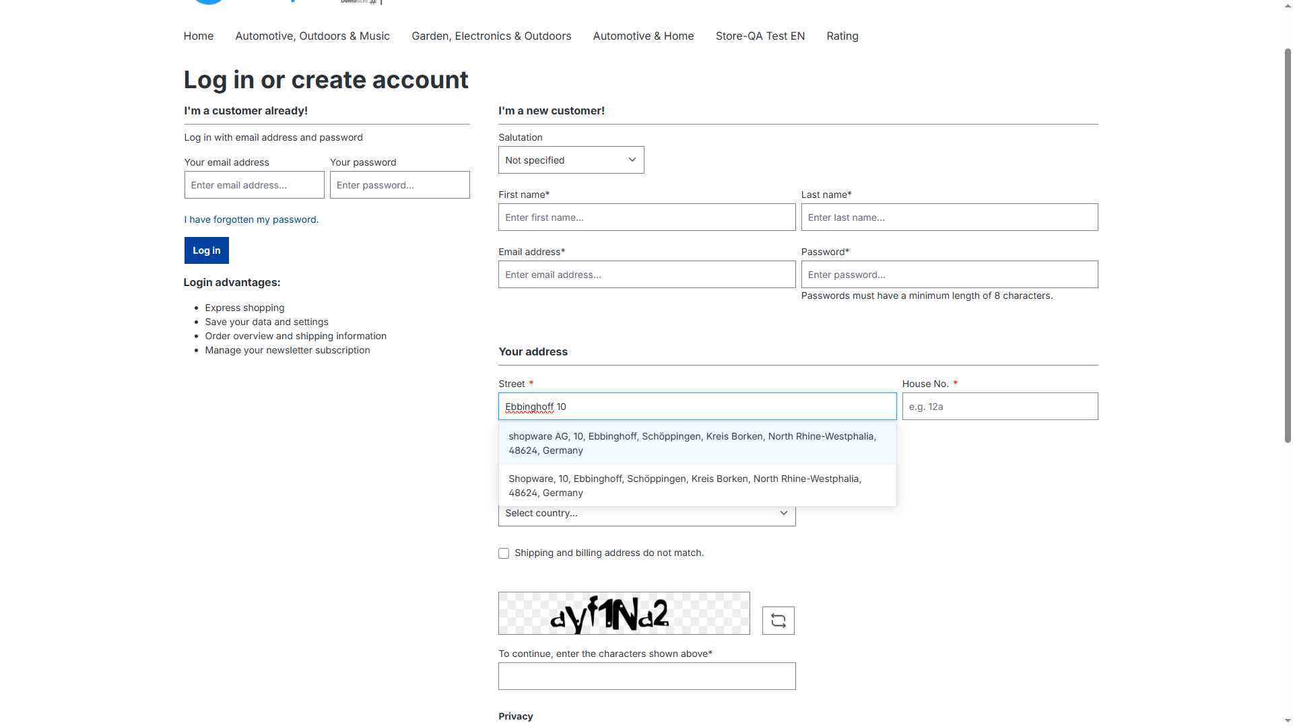Open the Store-QA Test EN menu item
Image resolution: width=1293 pixels, height=727 pixels.
click(760, 36)
